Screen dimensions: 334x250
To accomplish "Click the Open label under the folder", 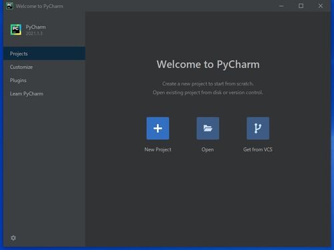I will pyautogui.click(x=208, y=149).
